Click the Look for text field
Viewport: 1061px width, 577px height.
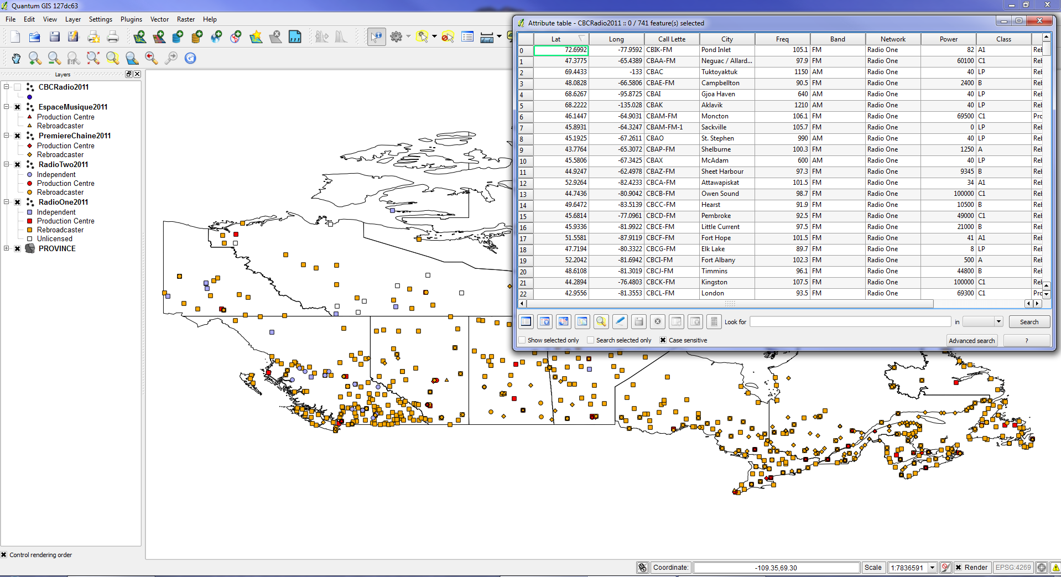850,321
